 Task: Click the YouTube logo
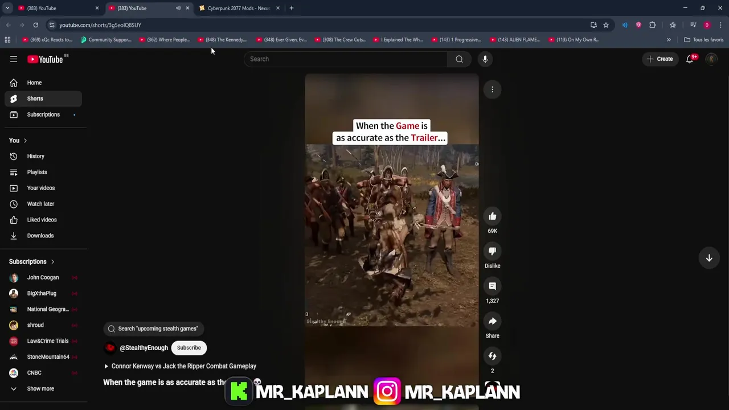pos(45,59)
